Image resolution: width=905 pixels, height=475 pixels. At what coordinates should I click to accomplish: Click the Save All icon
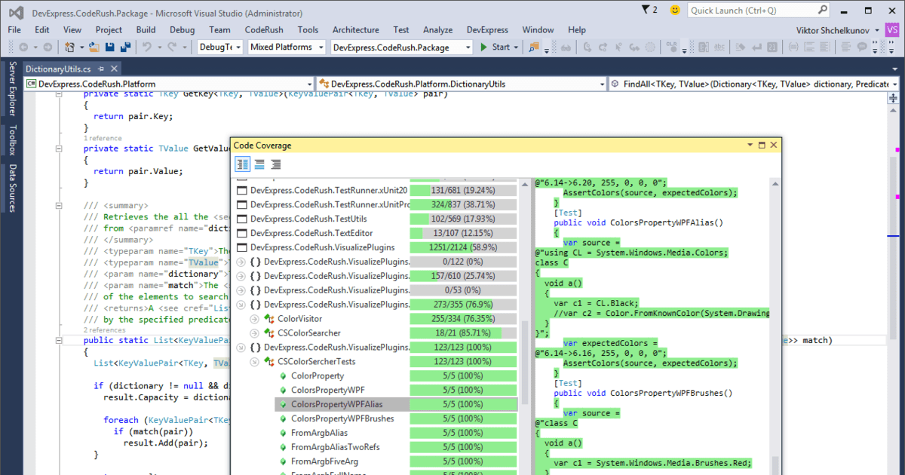126,46
